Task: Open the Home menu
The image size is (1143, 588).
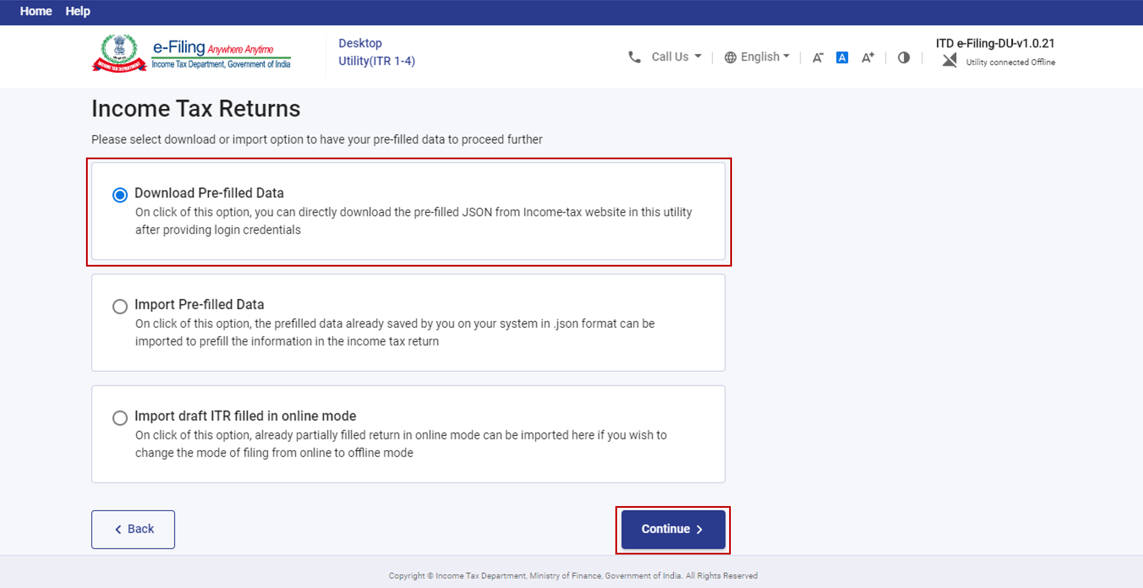Action: click(36, 11)
